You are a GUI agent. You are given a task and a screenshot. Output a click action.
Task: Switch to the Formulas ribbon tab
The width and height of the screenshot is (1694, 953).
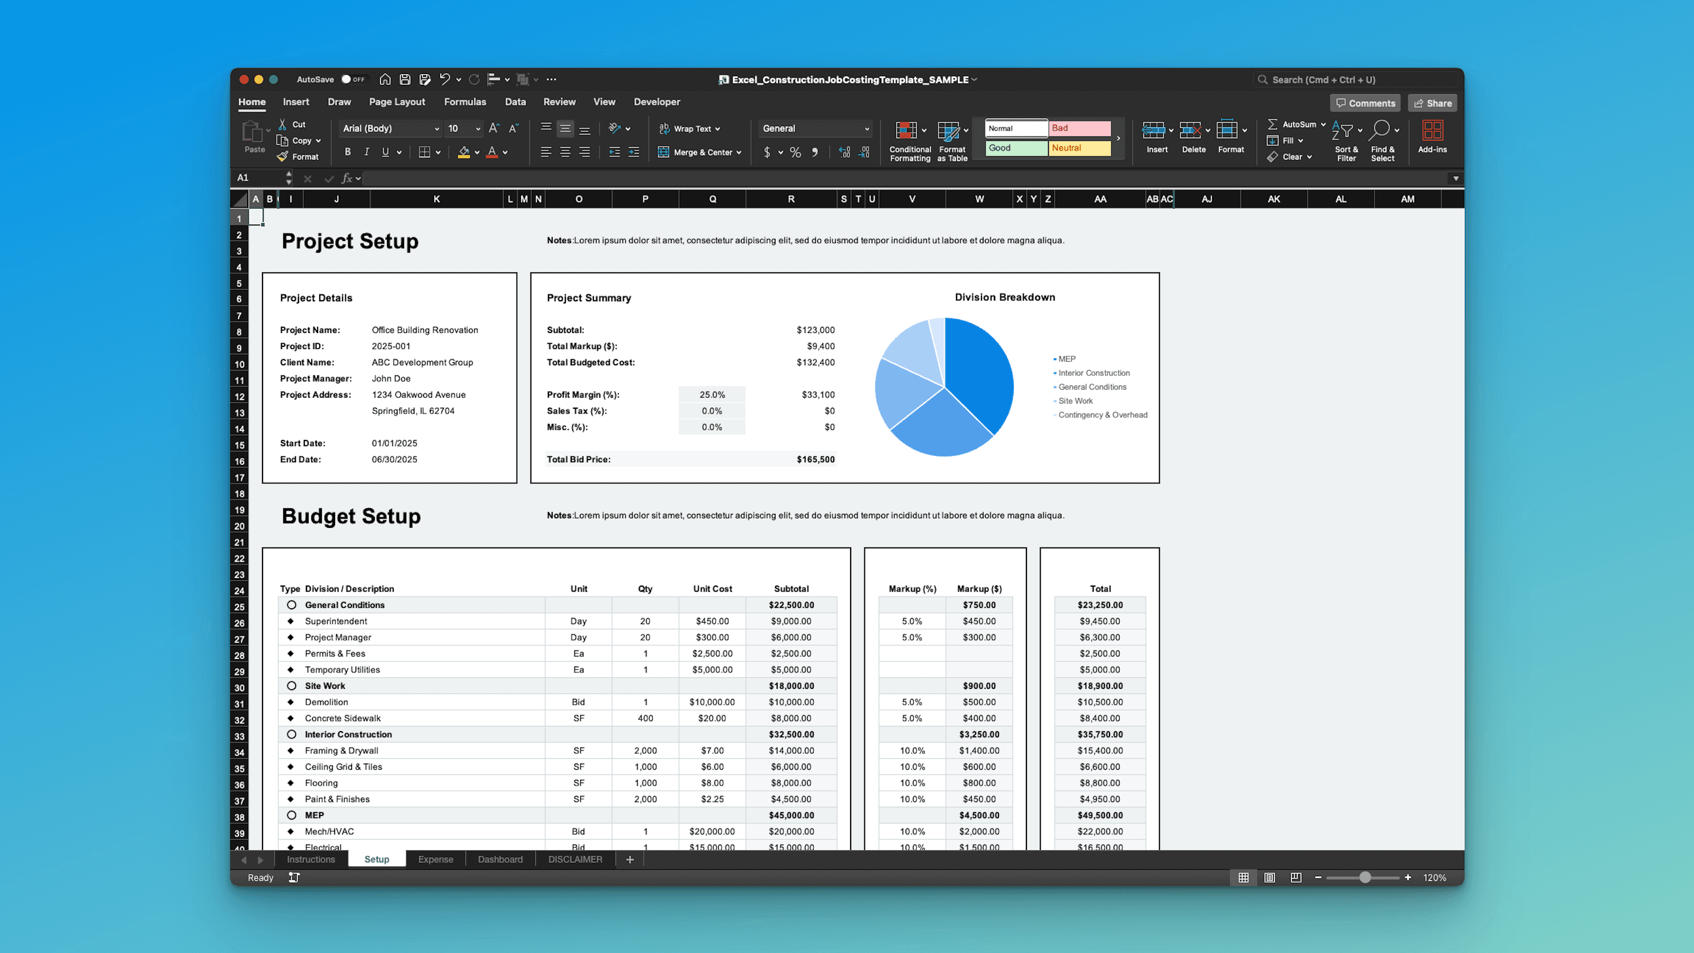pyautogui.click(x=465, y=102)
